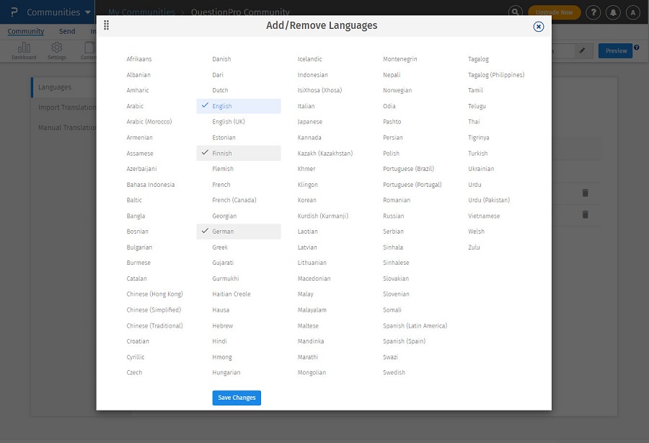This screenshot has height=443, width=649.
Task: Open the account avatar menu
Action: pyautogui.click(x=634, y=12)
